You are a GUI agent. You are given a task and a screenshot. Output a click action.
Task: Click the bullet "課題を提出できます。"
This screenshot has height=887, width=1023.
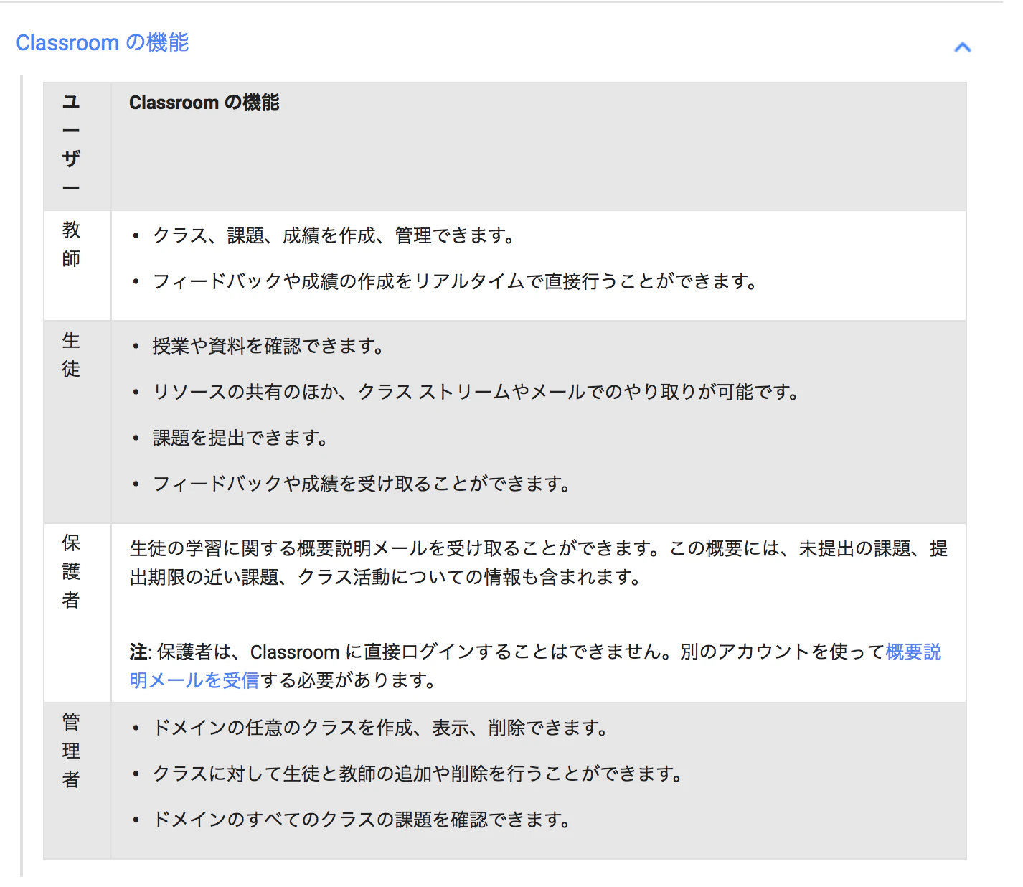240,438
